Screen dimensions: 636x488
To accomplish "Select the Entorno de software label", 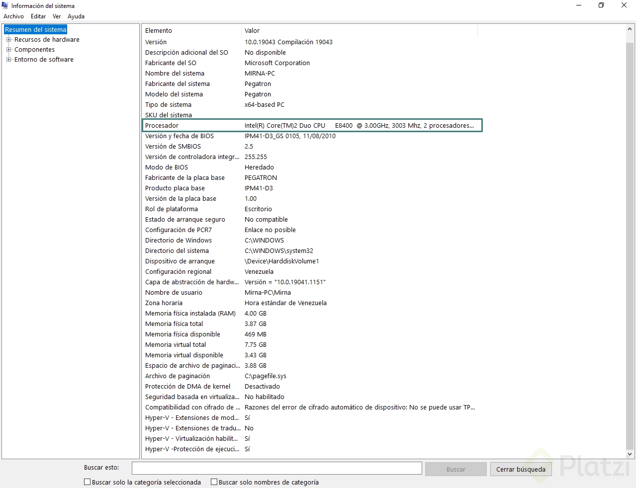I will [x=44, y=60].
